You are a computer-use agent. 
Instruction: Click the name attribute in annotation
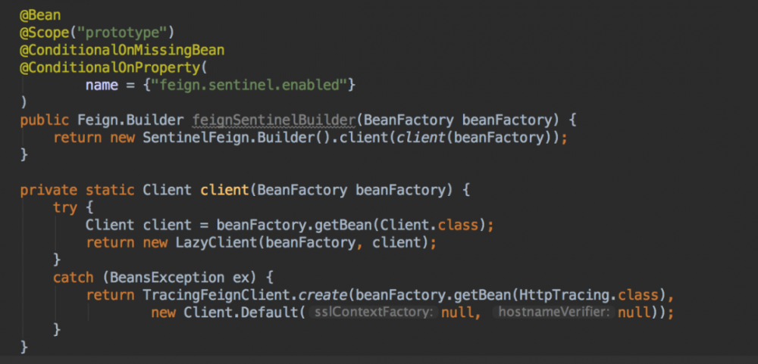pyautogui.click(x=102, y=85)
